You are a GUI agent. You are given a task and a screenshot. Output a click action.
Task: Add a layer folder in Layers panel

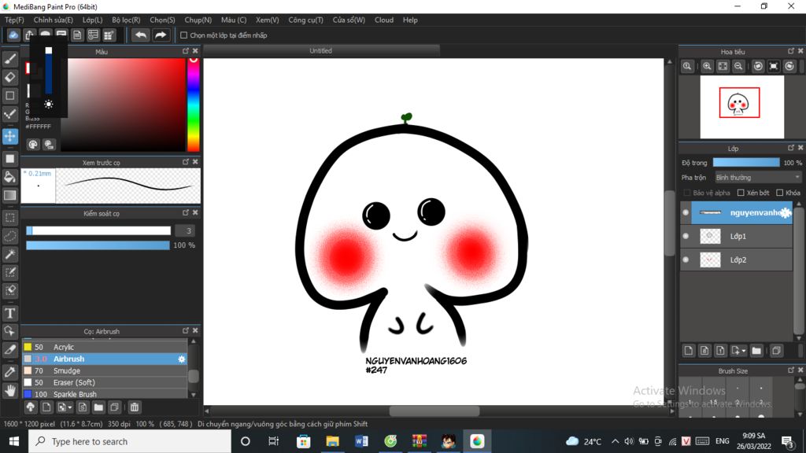coord(756,351)
